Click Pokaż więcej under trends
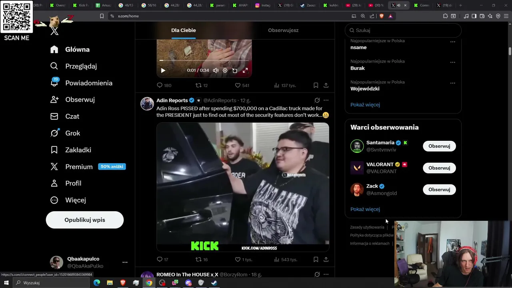512x288 pixels. (365, 105)
